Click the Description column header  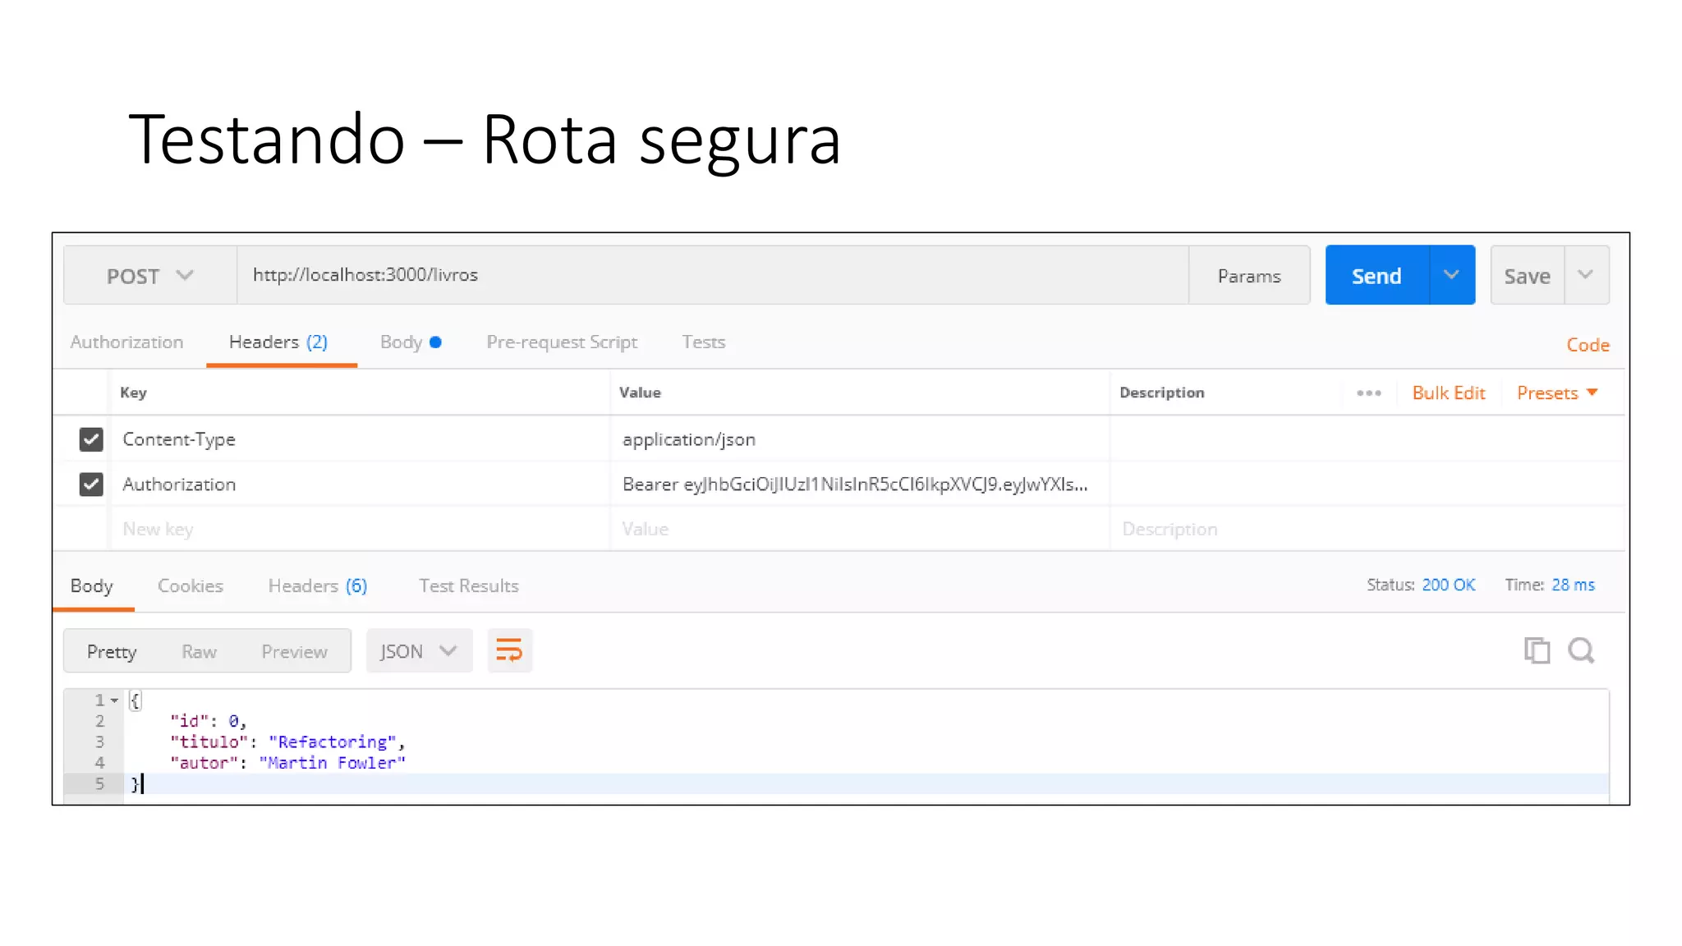(x=1162, y=393)
